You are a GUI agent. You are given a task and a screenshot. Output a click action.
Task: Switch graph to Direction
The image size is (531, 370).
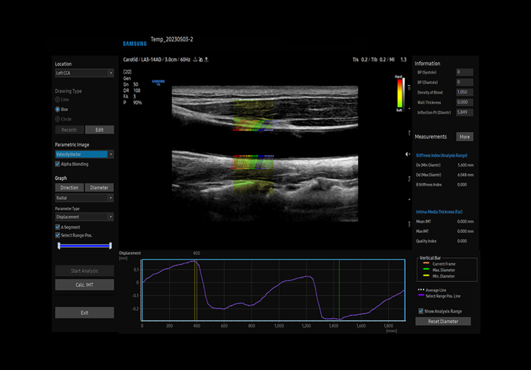coord(69,187)
